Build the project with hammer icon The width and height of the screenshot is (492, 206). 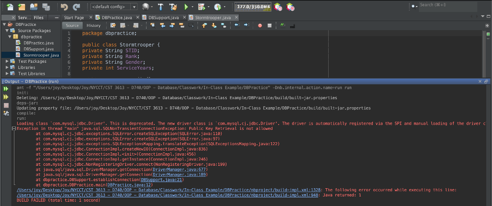[160, 7]
